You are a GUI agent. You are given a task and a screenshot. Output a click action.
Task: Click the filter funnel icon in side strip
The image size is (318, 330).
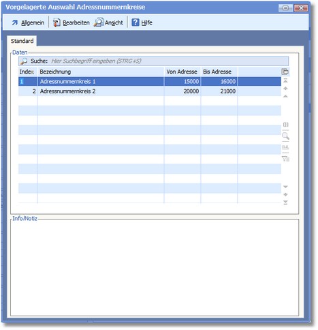[285, 159]
